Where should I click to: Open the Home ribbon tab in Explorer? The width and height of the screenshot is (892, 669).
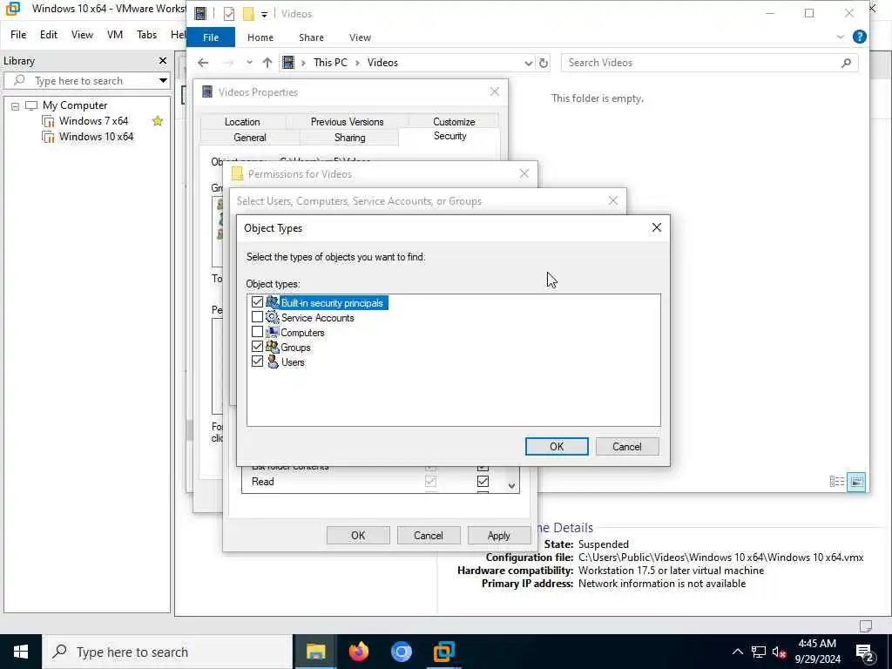pos(260,37)
